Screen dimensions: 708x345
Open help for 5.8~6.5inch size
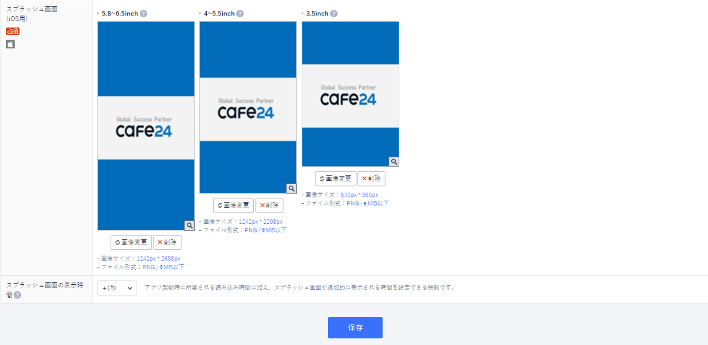pos(143,14)
